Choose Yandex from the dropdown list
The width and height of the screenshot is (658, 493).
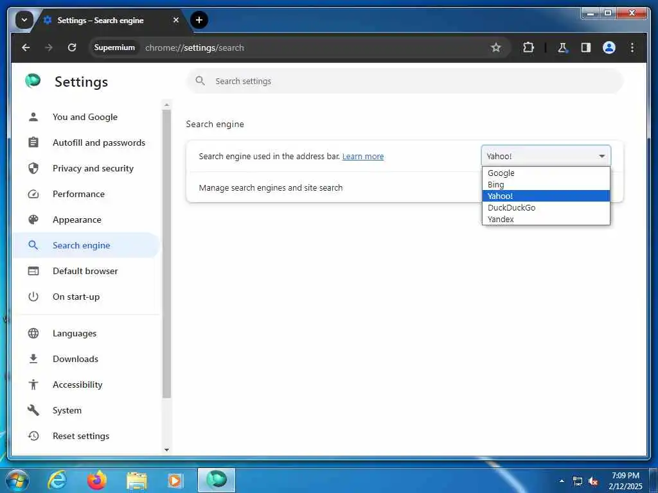[546, 219]
